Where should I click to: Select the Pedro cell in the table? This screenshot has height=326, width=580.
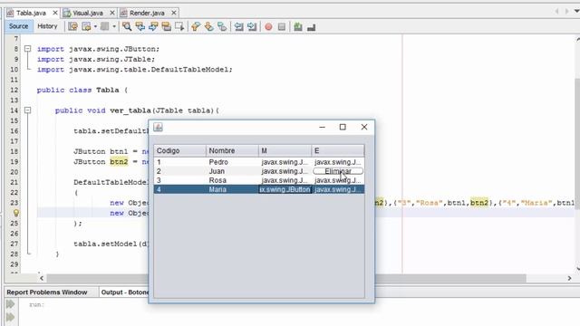tap(232, 162)
